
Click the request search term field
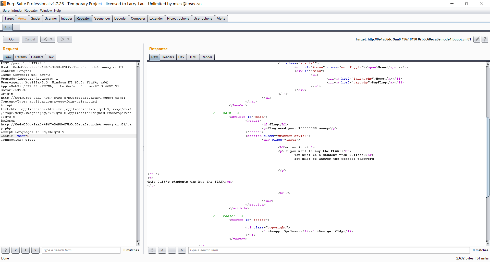click(x=81, y=250)
